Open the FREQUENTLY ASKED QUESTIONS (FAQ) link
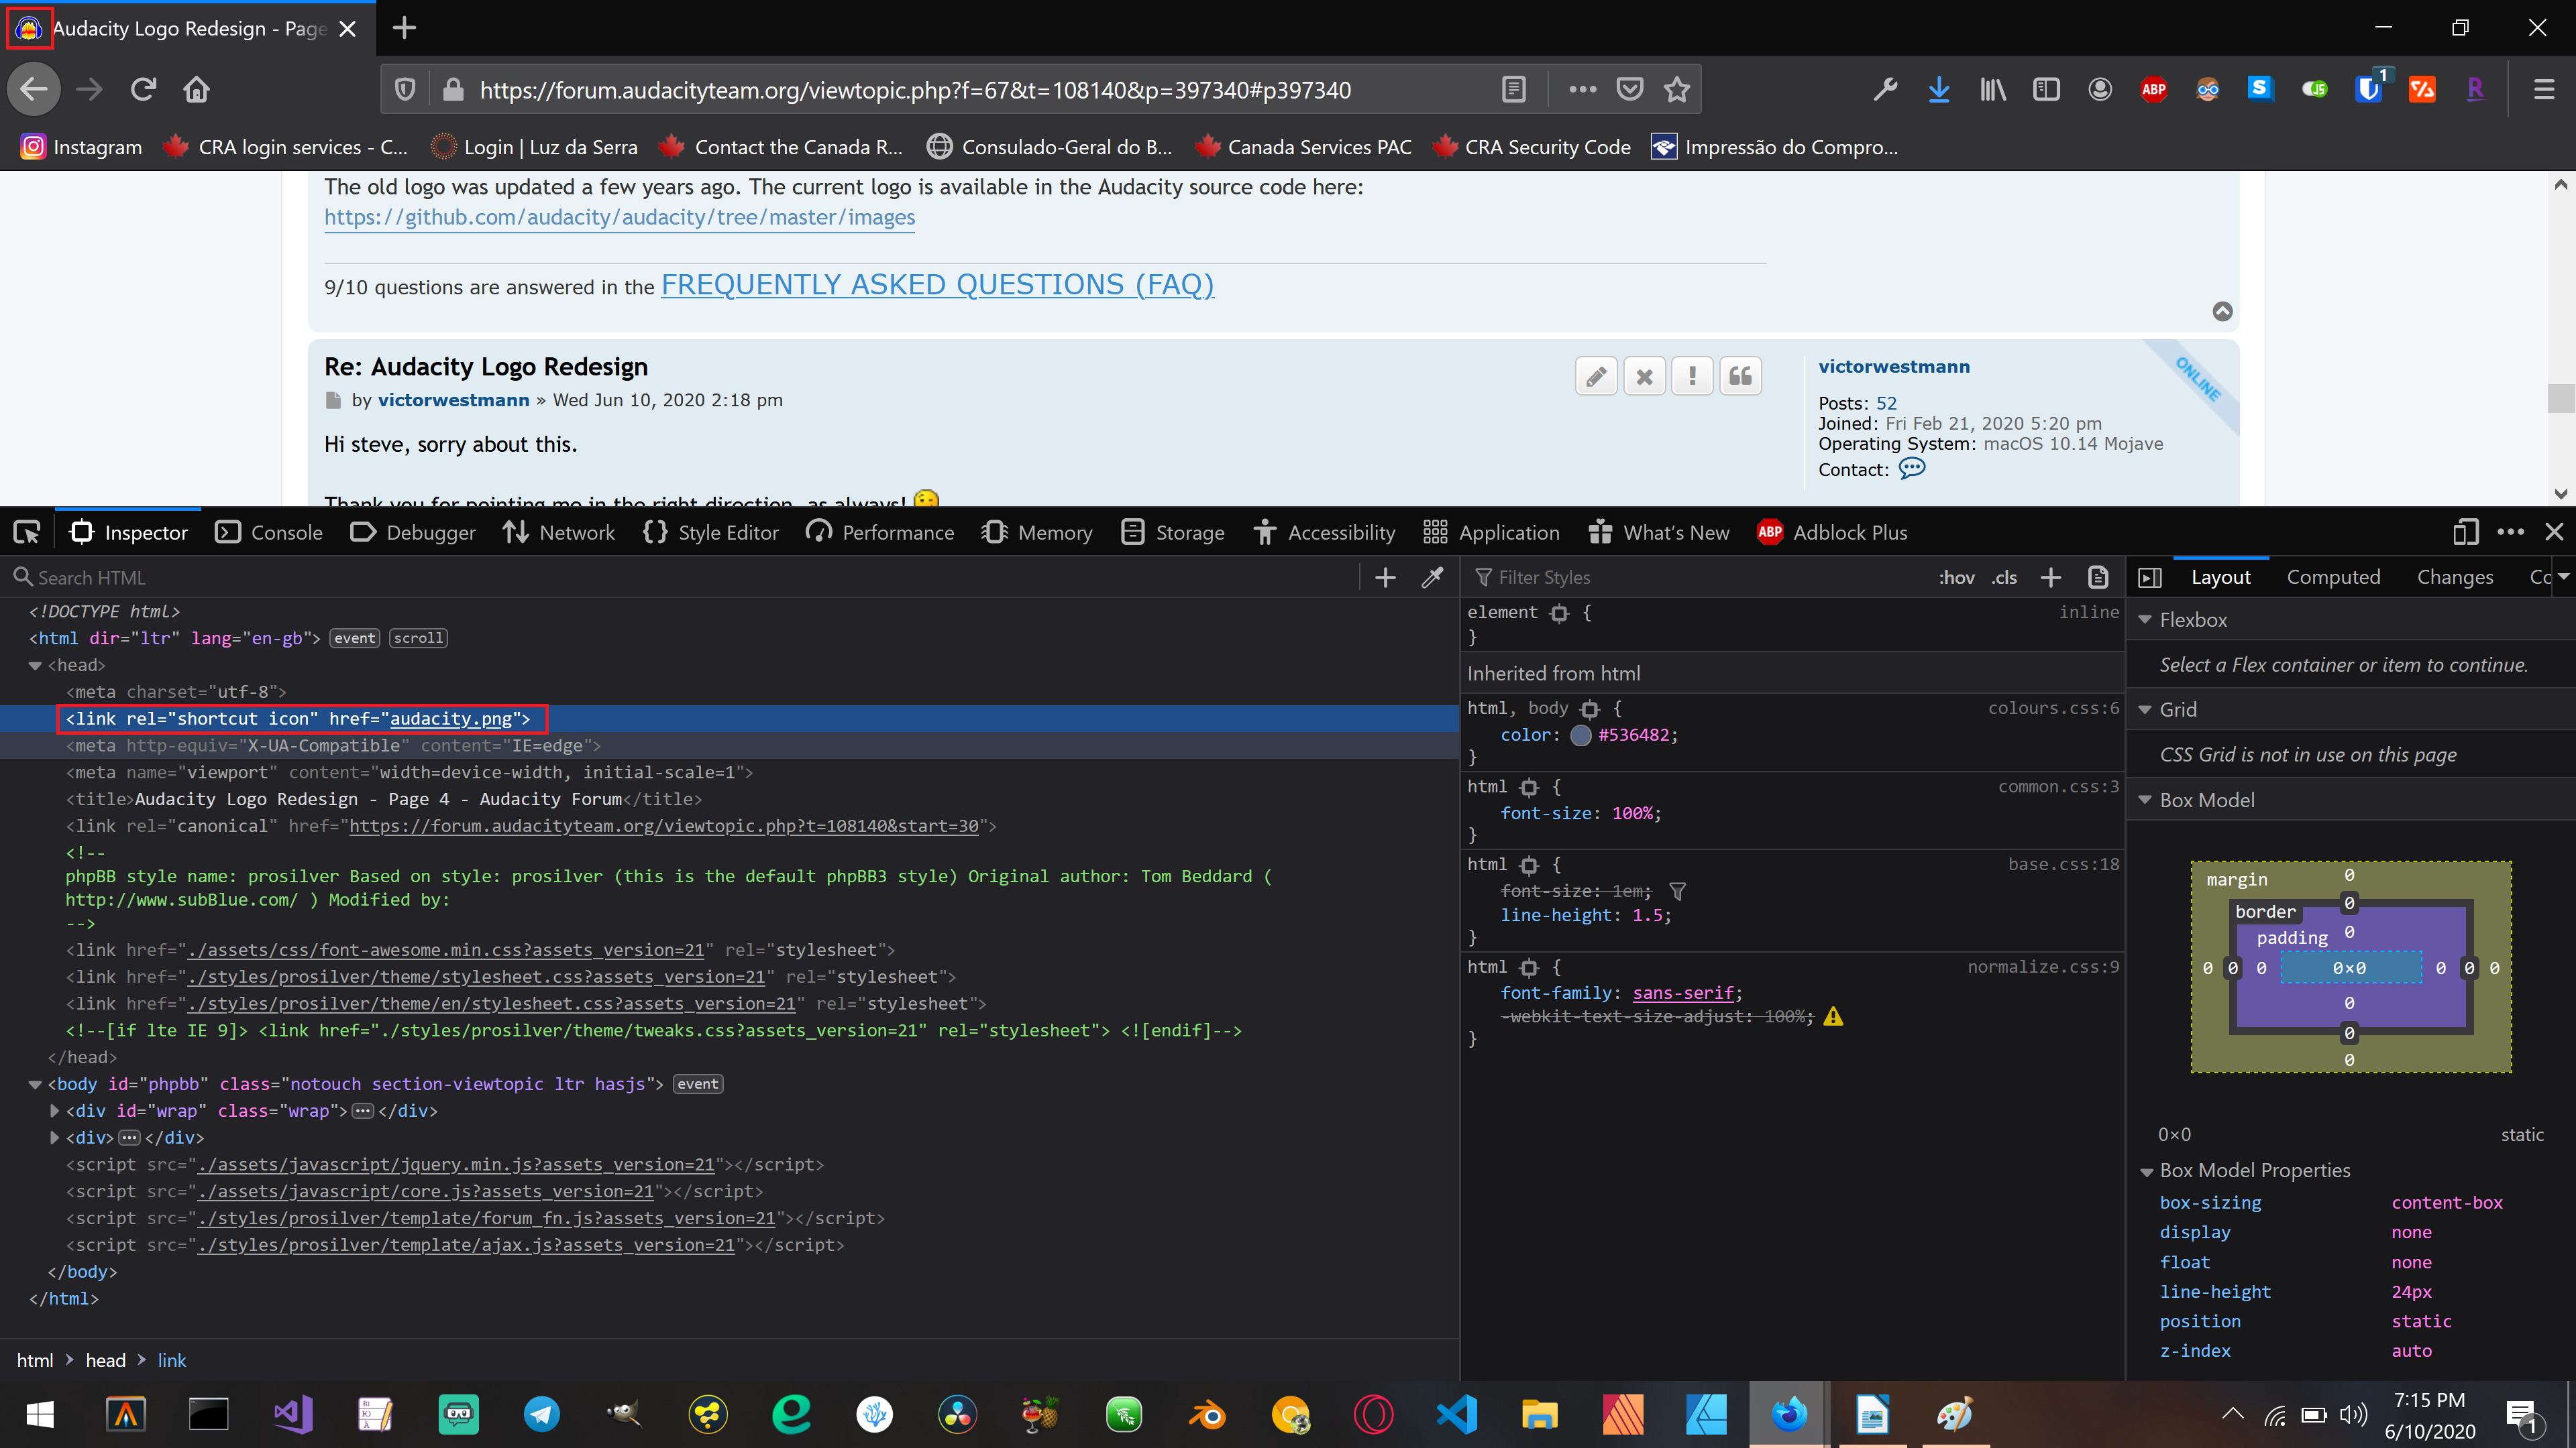The height and width of the screenshot is (1448, 2576). coord(937,285)
